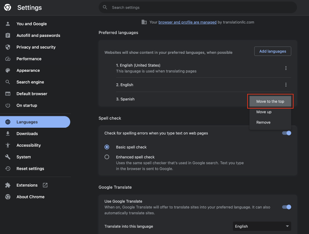Choose Move up in the context menu
309x234 pixels.
(270, 112)
